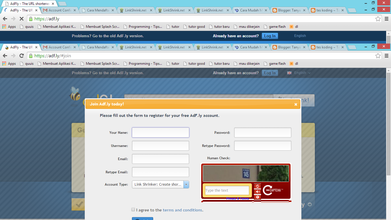Click the captcha Type the text box

click(x=227, y=190)
